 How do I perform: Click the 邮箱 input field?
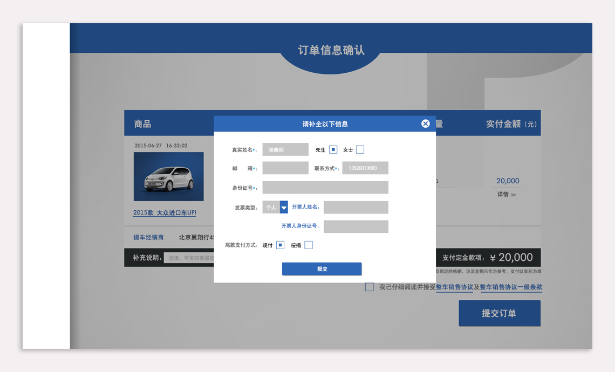285,168
